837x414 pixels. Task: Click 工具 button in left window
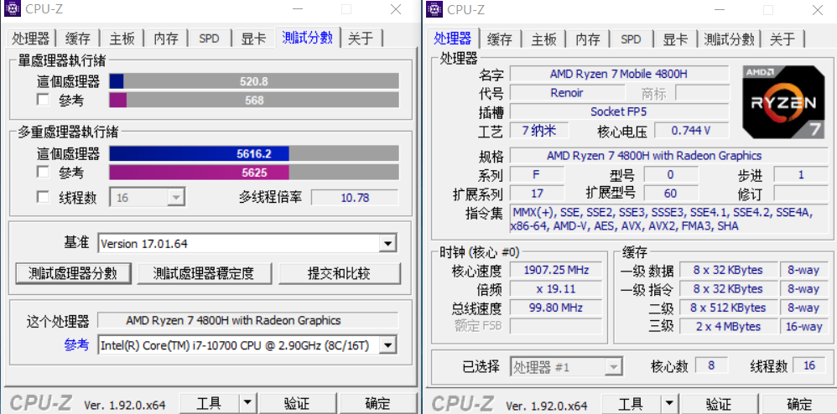209,403
